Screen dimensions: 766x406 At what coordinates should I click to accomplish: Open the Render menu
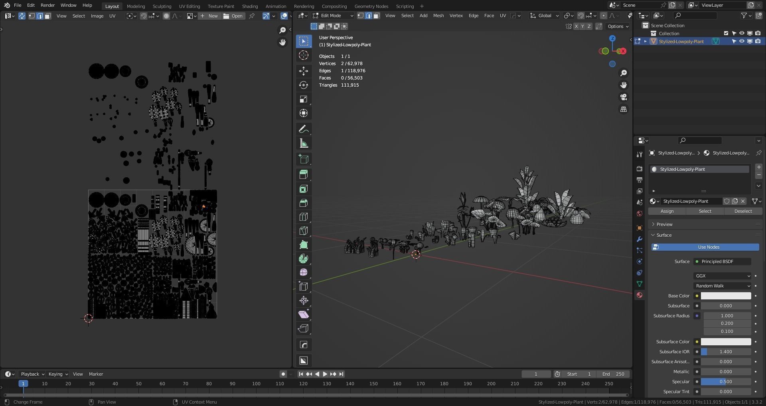point(47,5)
